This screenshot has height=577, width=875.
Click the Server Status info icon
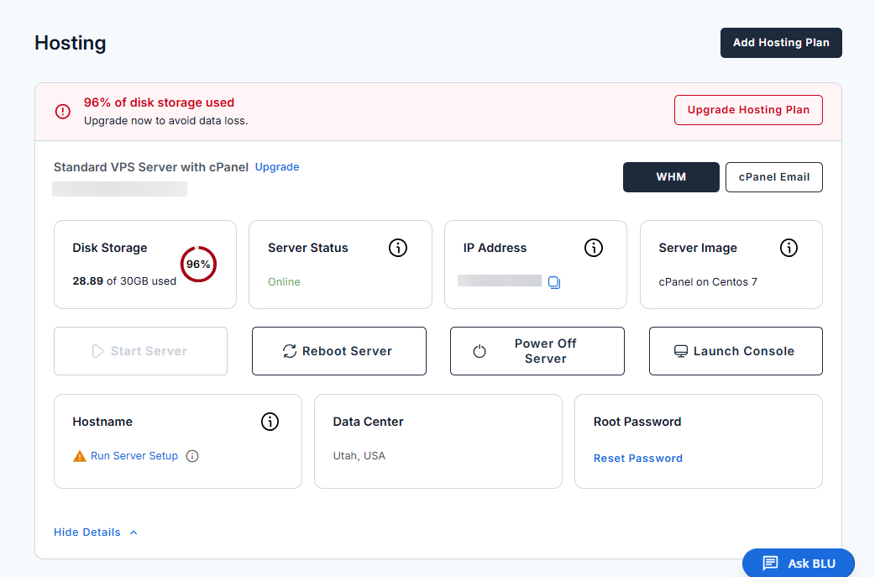(397, 247)
